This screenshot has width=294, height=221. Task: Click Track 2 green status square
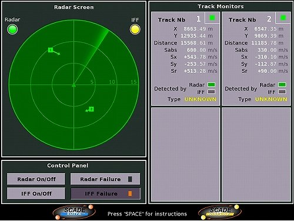click(x=283, y=18)
